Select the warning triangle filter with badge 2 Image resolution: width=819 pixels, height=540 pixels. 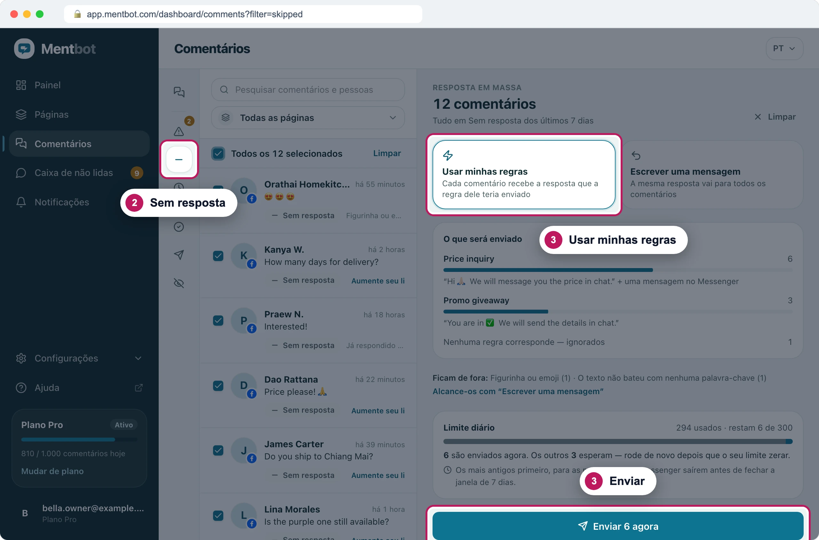[x=179, y=131]
